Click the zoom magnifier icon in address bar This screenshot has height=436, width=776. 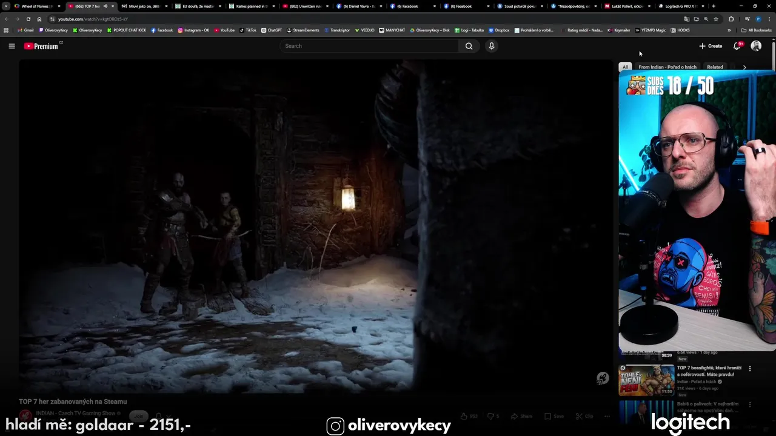(x=706, y=19)
